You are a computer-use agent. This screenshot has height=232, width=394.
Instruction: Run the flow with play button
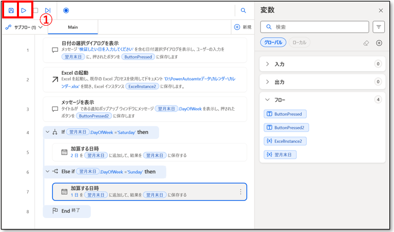pos(24,10)
